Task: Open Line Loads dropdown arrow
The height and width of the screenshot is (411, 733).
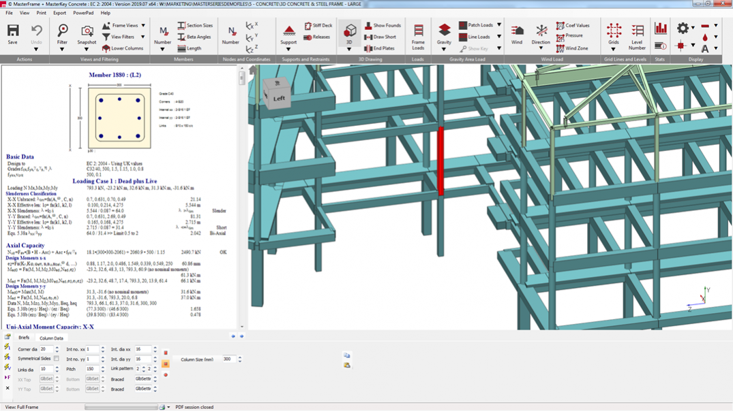Action: [499, 36]
